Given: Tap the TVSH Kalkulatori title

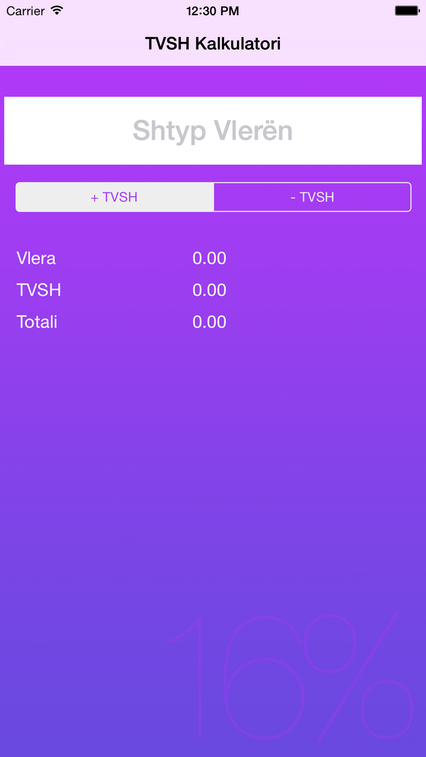Looking at the screenshot, I should tap(212, 44).
